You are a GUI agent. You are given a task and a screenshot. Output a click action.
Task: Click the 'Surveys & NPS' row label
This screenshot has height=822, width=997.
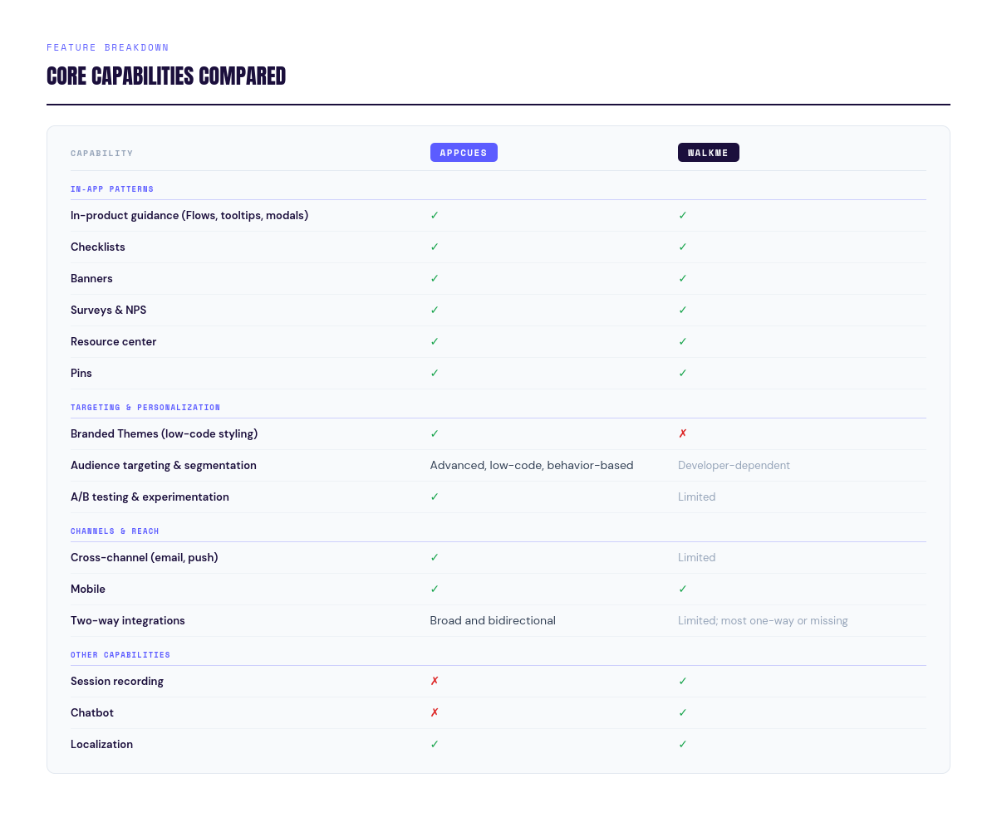[108, 311]
